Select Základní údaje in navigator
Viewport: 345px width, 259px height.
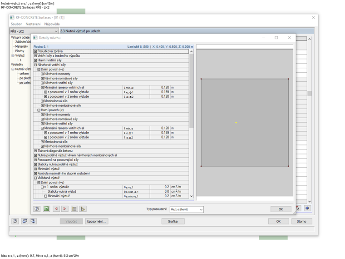click(x=23, y=42)
